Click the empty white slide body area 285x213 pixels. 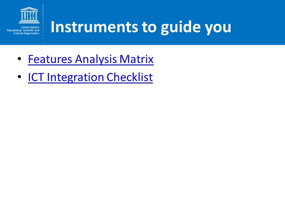(142, 145)
